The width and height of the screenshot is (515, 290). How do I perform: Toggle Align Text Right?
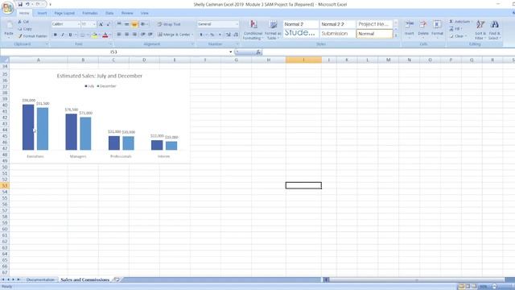coord(134,35)
